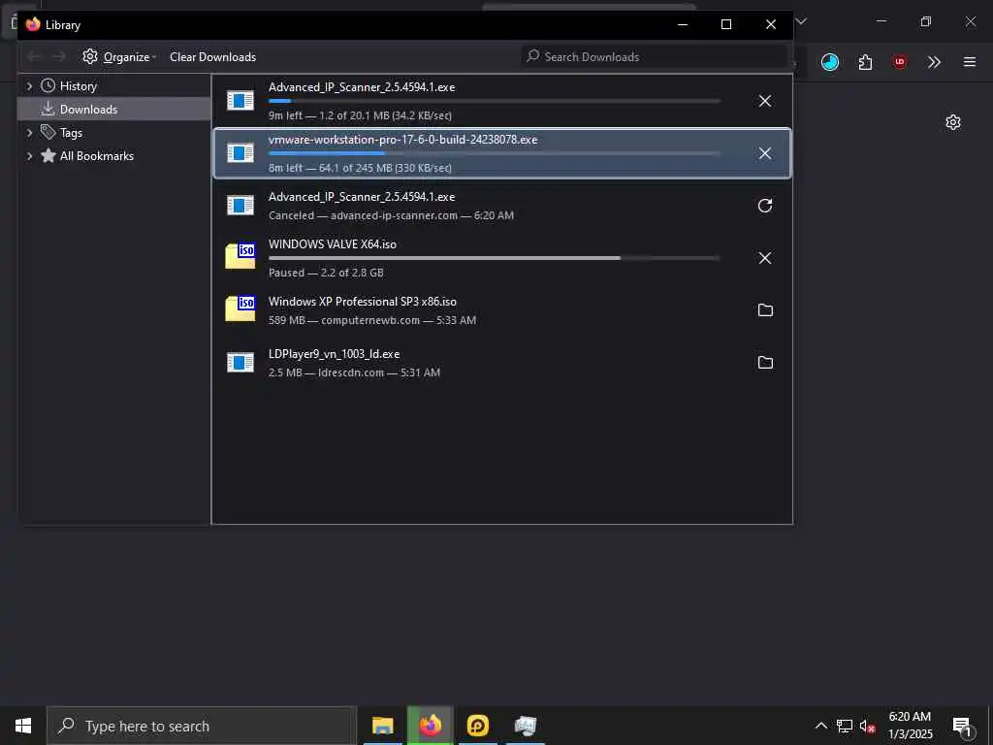Open the fourth taskbar app with computer icon
Screen dimensions: 993x745
tap(525, 726)
